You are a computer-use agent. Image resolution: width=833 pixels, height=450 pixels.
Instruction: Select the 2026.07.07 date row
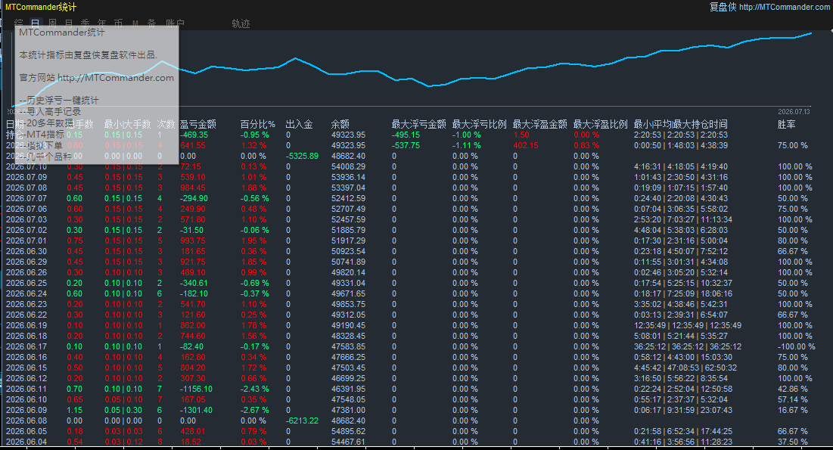pos(409,198)
